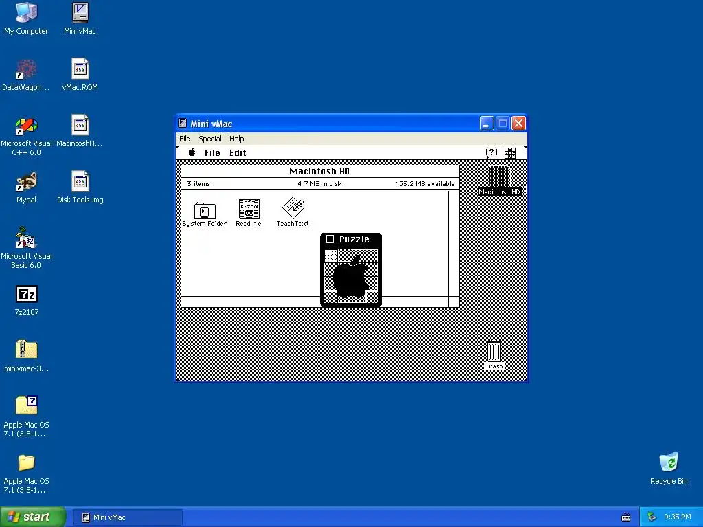The height and width of the screenshot is (527, 703).
Task: Open the Mini vMac File menu
Action: pos(185,139)
